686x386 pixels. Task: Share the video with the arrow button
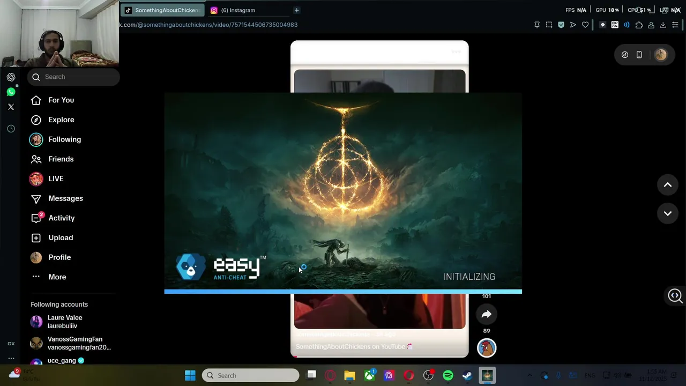click(487, 315)
